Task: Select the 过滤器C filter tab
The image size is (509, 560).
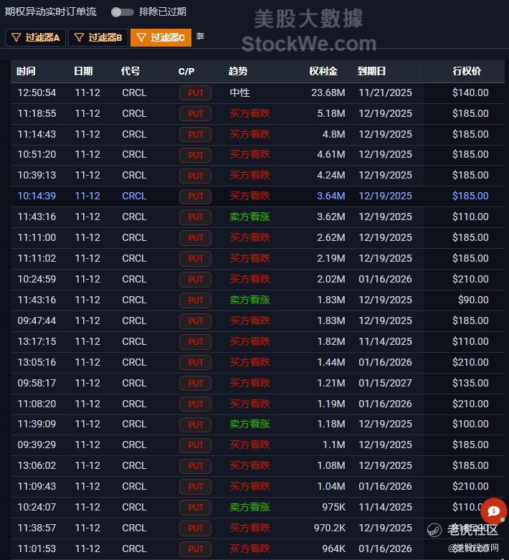Action: (161, 37)
